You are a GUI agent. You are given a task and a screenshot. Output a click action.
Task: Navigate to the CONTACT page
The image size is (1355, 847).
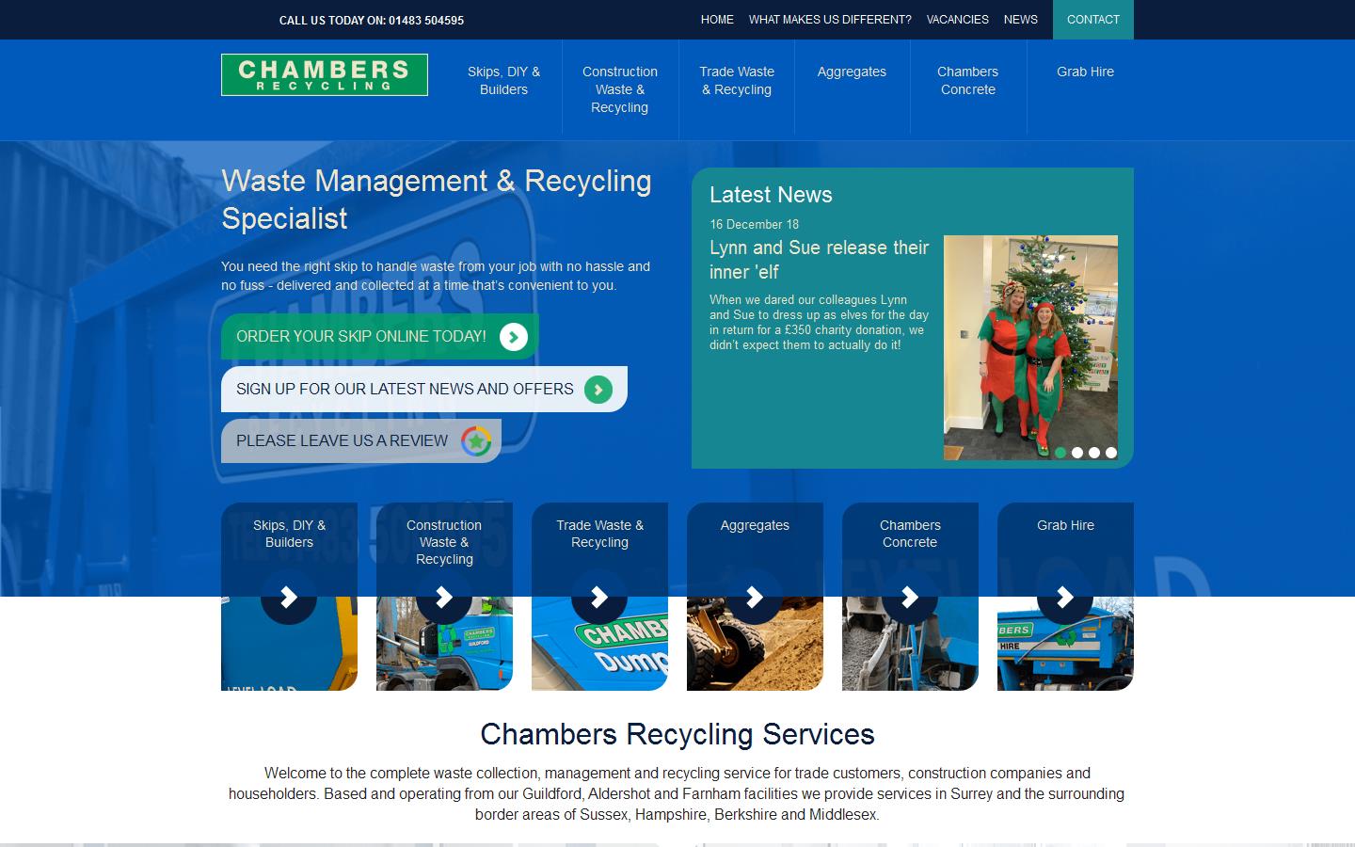1092,19
